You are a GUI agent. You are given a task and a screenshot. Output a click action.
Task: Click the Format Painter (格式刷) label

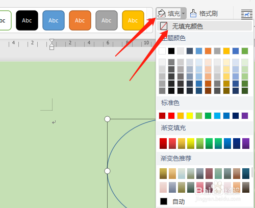[x=209, y=14]
